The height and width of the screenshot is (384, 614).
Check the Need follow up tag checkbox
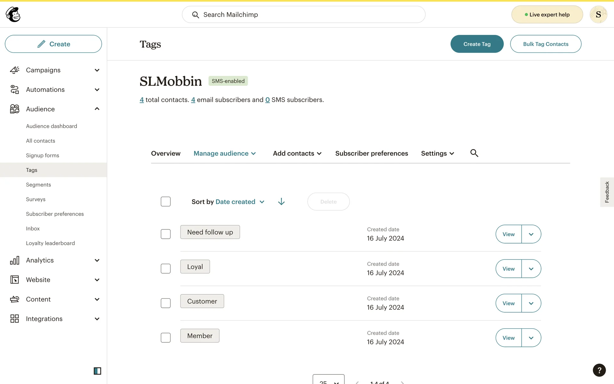click(x=166, y=234)
